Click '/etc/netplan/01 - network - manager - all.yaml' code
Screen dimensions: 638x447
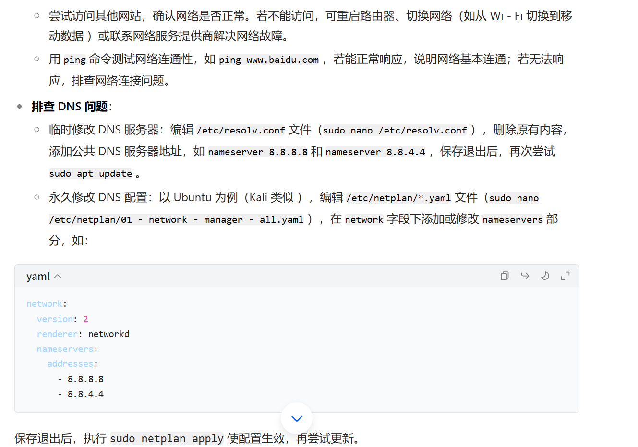pos(176,220)
